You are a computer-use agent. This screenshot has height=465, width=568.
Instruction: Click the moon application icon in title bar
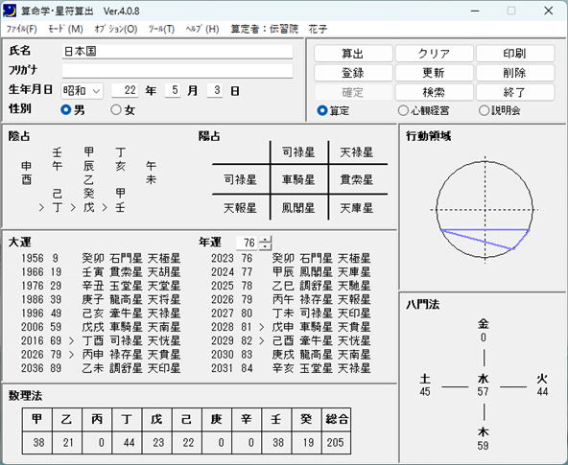click(x=10, y=11)
